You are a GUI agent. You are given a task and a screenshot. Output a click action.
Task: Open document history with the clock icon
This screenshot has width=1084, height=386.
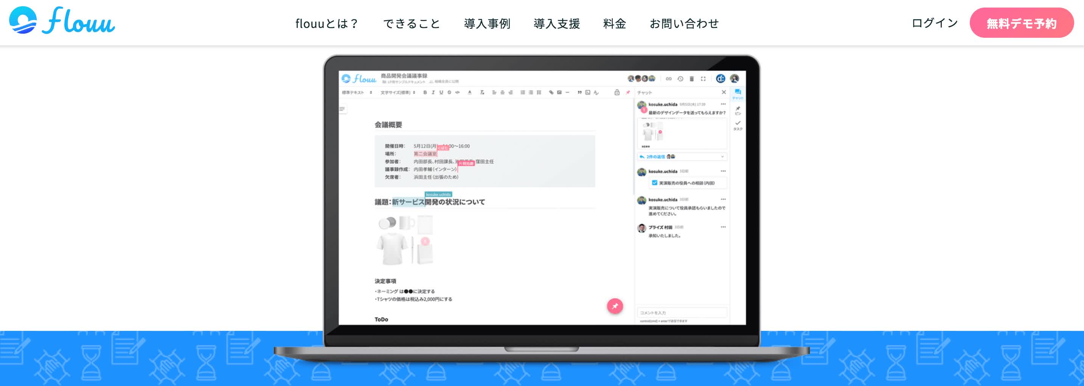tap(680, 79)
